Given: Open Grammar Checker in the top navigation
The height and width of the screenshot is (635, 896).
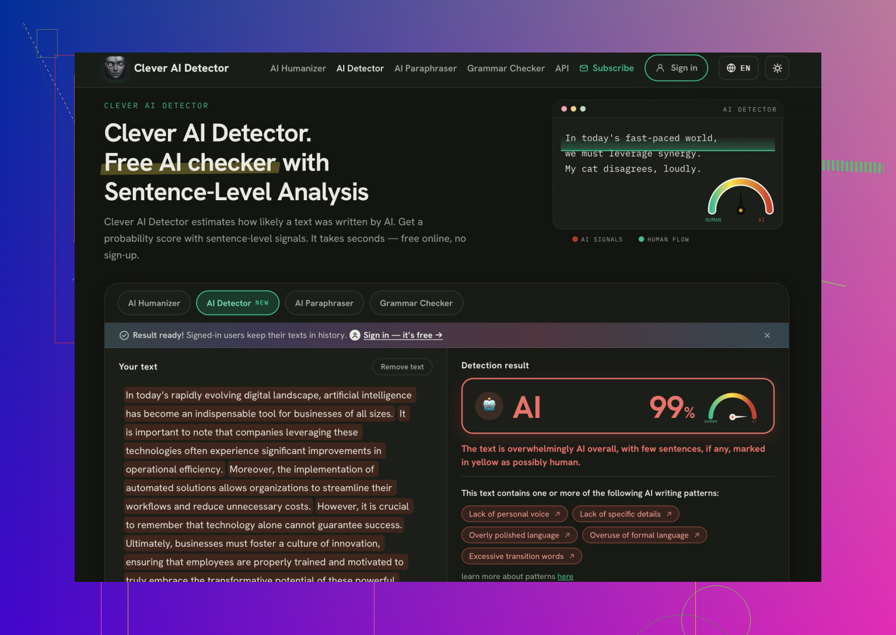Looking at the screenshot, I should coord(506,68).
